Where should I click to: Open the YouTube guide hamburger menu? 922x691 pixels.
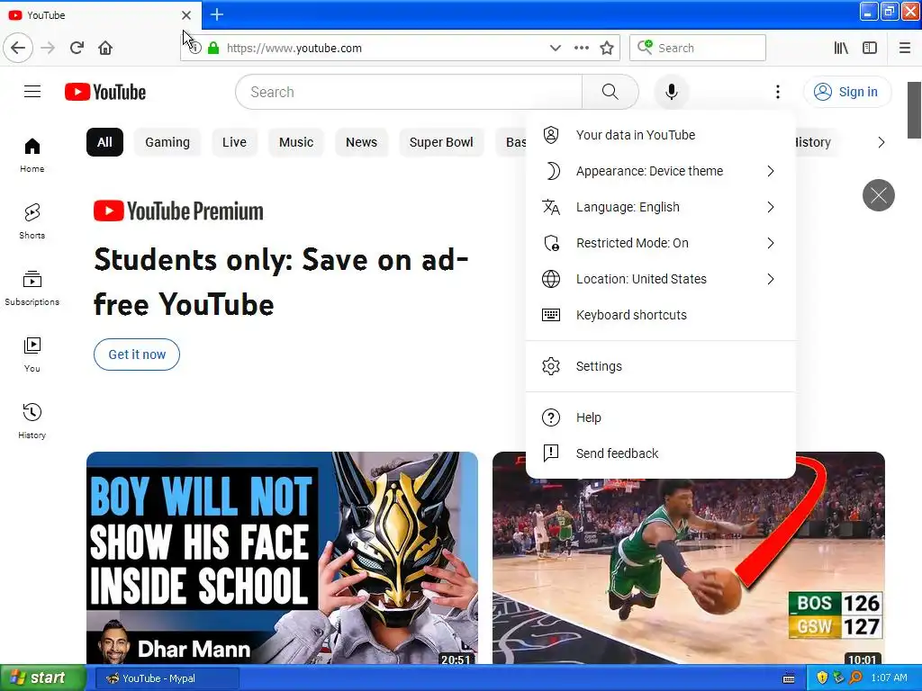[x=32, y=92]
